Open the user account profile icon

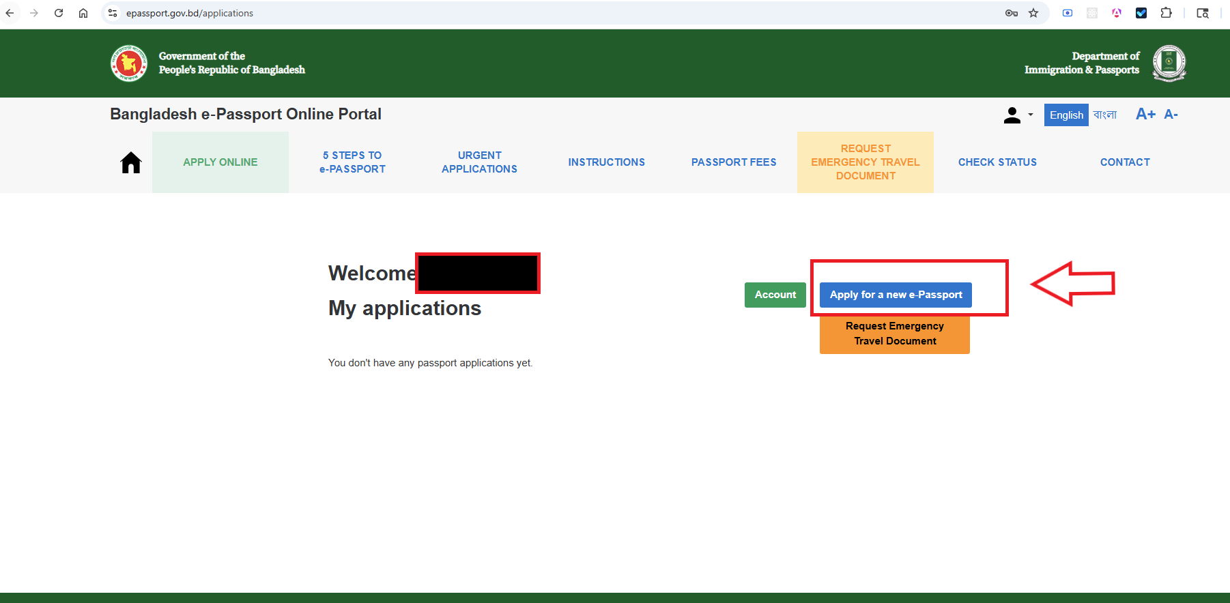(1012, 115)
